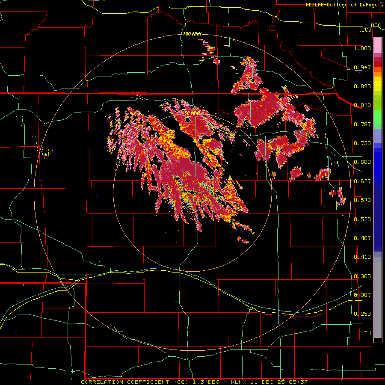The height and width of the screenshot is (385, 385).
Task: Click the KLNX radar site identifier
Action: point(238,382)
